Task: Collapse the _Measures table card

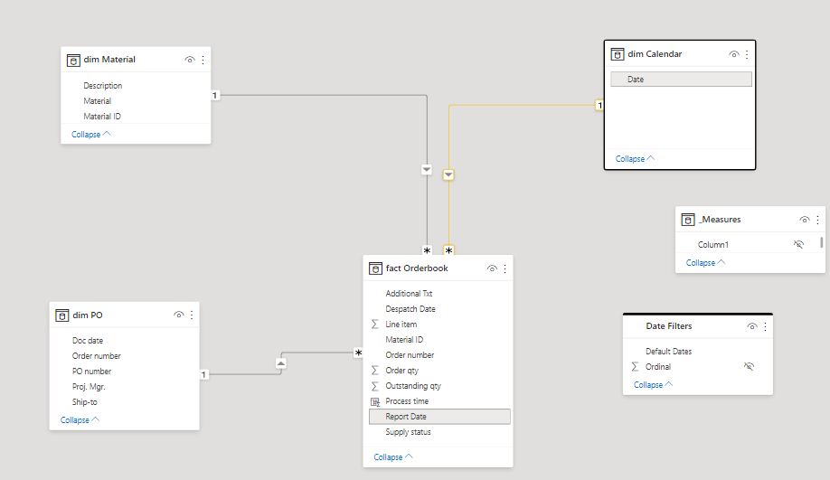Action: tap(705, 263)
